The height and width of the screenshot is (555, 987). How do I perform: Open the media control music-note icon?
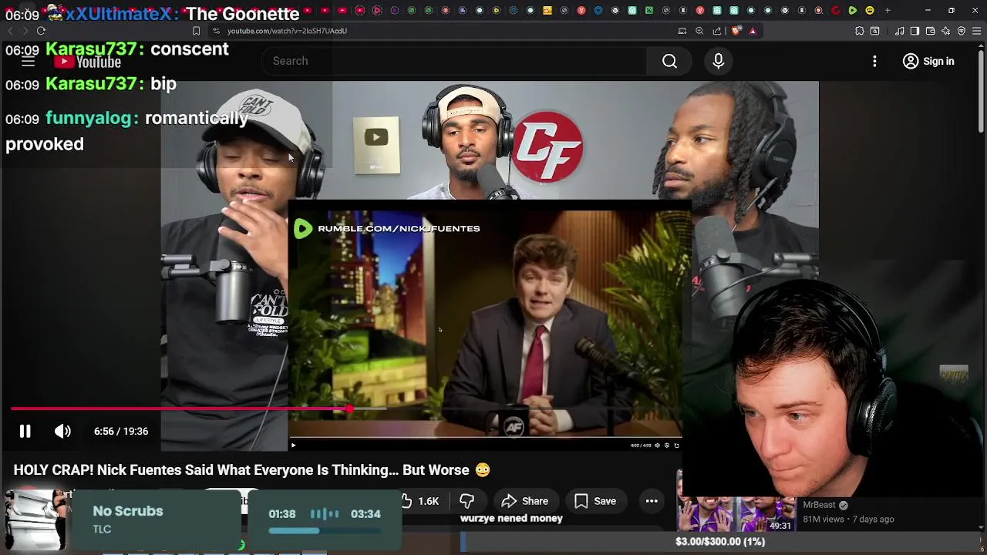click(x=899, y=31)
